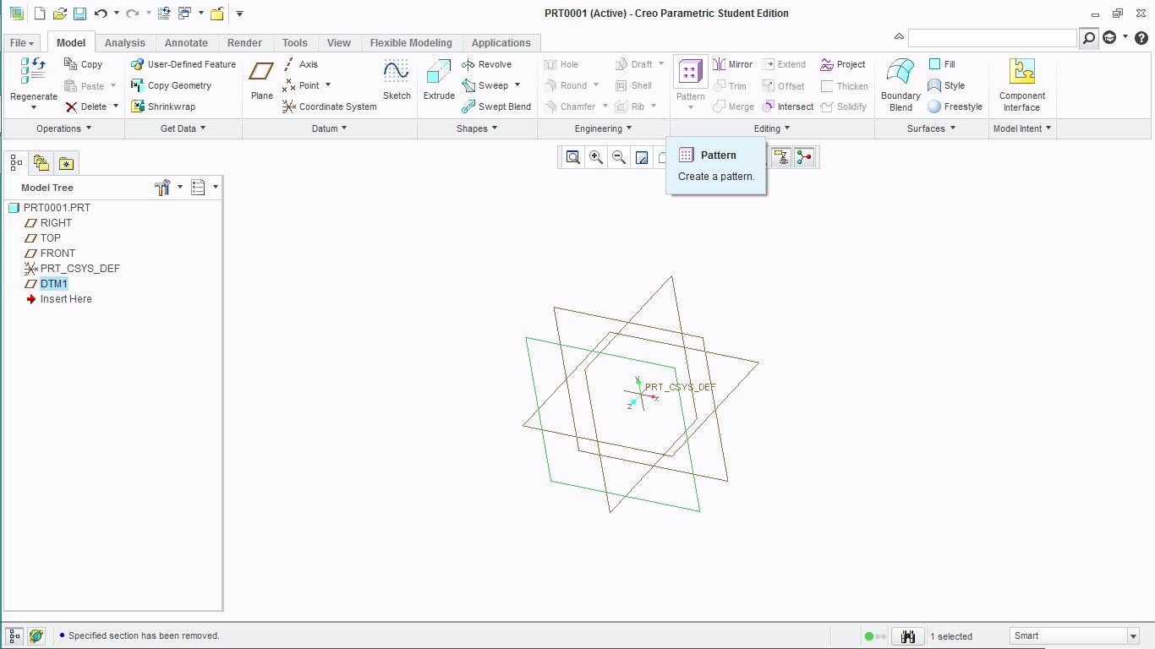Toggle spin center display in graphics toolbar

[x=804, y=157]
